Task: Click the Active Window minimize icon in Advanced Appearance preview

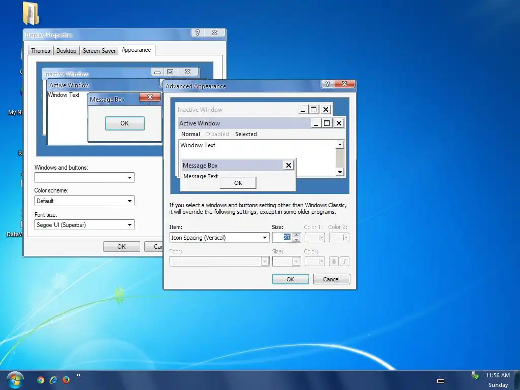Action: [x=316, y=123]
